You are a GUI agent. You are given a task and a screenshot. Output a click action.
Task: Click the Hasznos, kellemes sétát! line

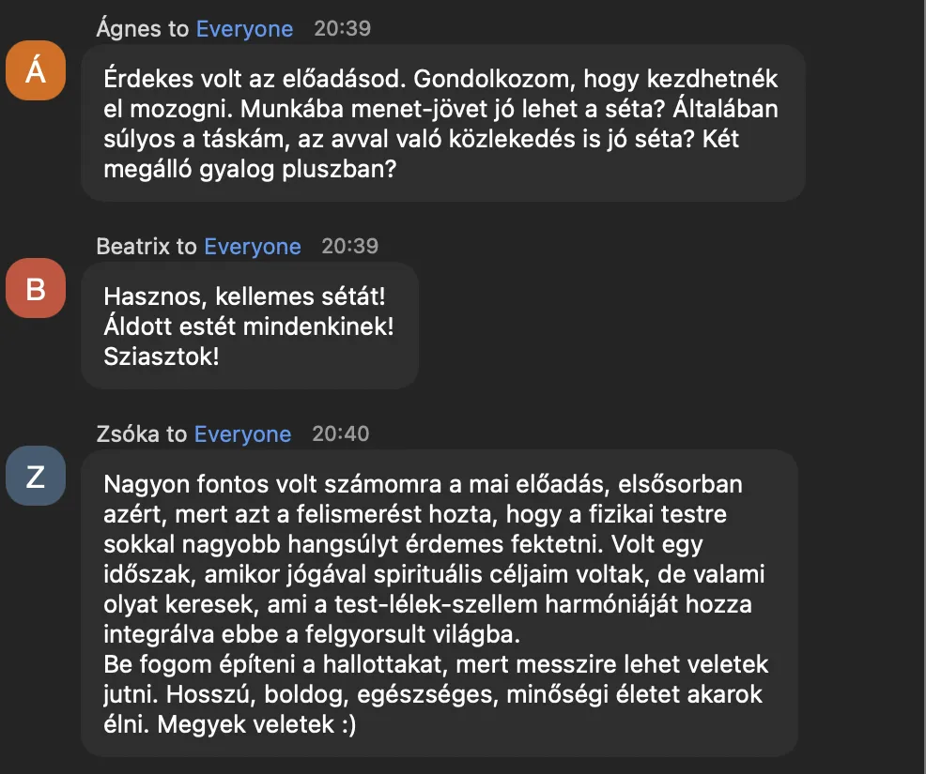[x=244, y=296]
